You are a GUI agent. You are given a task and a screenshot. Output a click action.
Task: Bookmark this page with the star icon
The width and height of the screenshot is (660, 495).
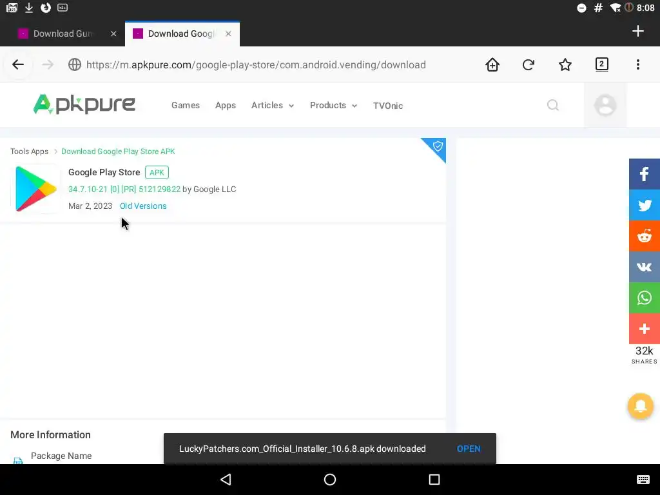click(x=565, y=64)
